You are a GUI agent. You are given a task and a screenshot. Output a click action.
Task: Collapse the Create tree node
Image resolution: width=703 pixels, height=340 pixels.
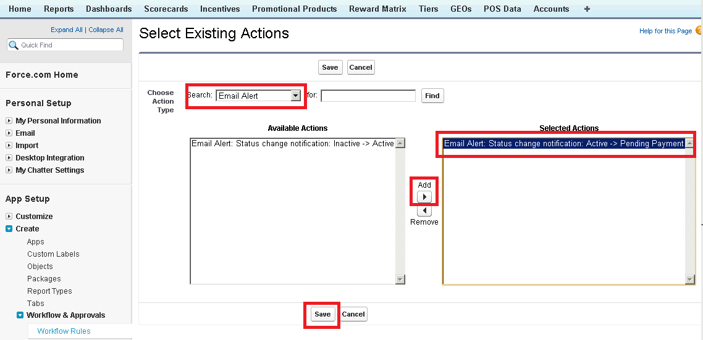tap(9, 229)
